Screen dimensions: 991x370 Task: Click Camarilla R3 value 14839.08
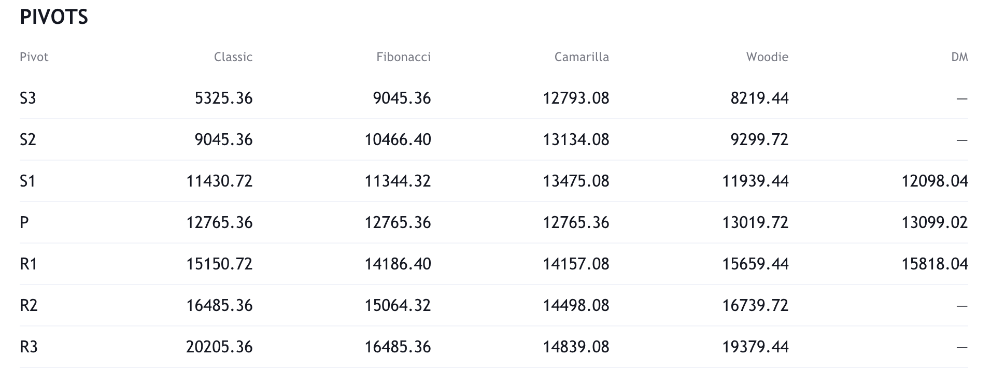coord(576,347)
